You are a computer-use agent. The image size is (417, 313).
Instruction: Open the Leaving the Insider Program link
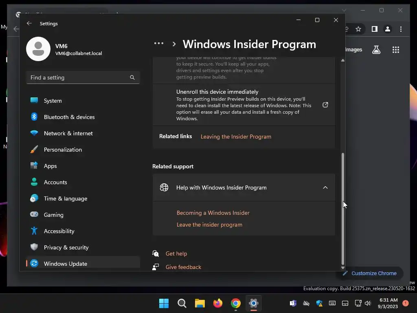click(x=236, y=137)
